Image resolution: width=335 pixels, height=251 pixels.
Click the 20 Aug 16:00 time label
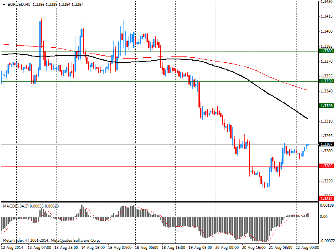254,248
